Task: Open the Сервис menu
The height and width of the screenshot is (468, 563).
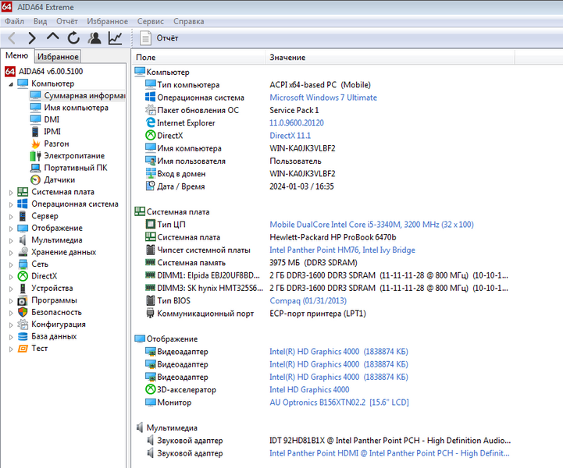Action: pyautogui.click(x=151, y=22)
